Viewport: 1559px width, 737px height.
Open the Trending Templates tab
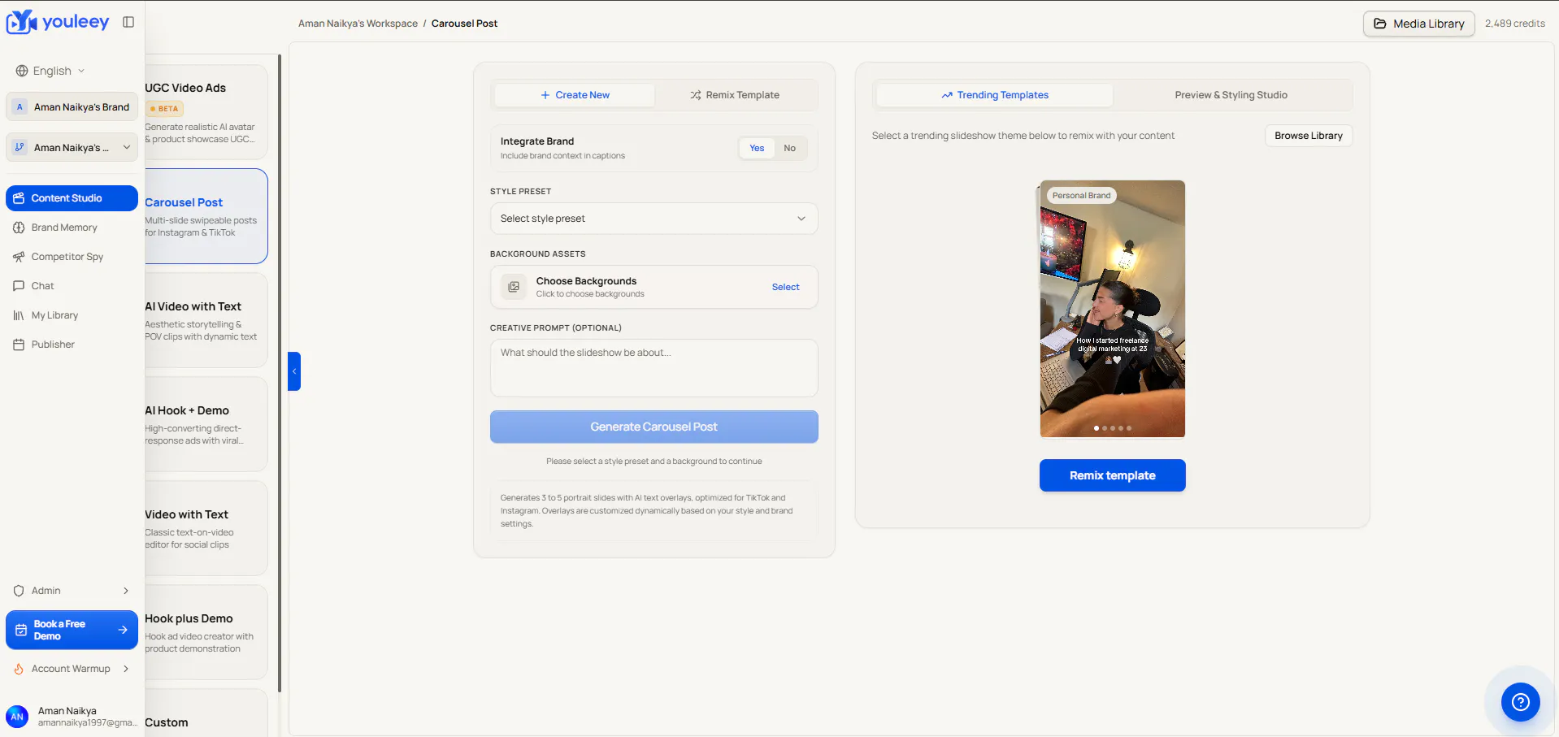pyautogui.click(x=995, y=95)
